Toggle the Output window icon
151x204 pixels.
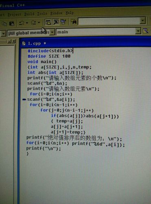pyautogui.click(x=56, y=22)
